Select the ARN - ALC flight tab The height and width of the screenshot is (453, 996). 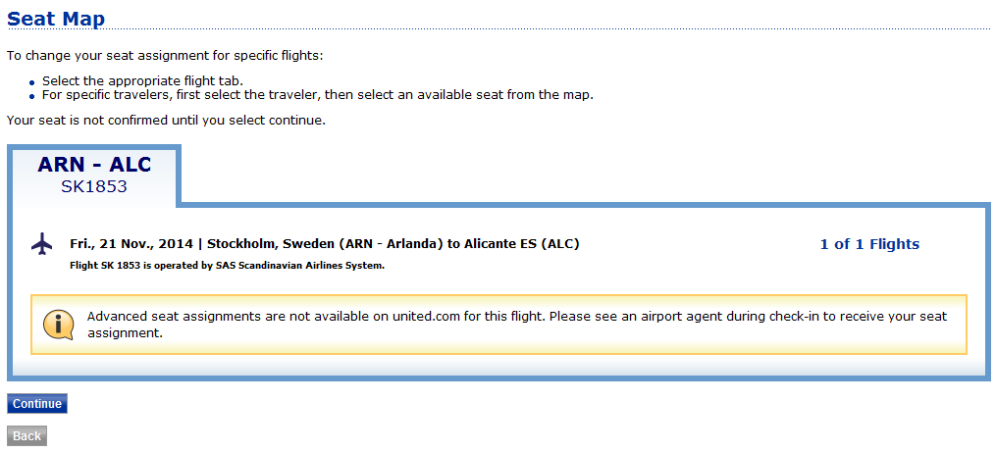(94, 165)
